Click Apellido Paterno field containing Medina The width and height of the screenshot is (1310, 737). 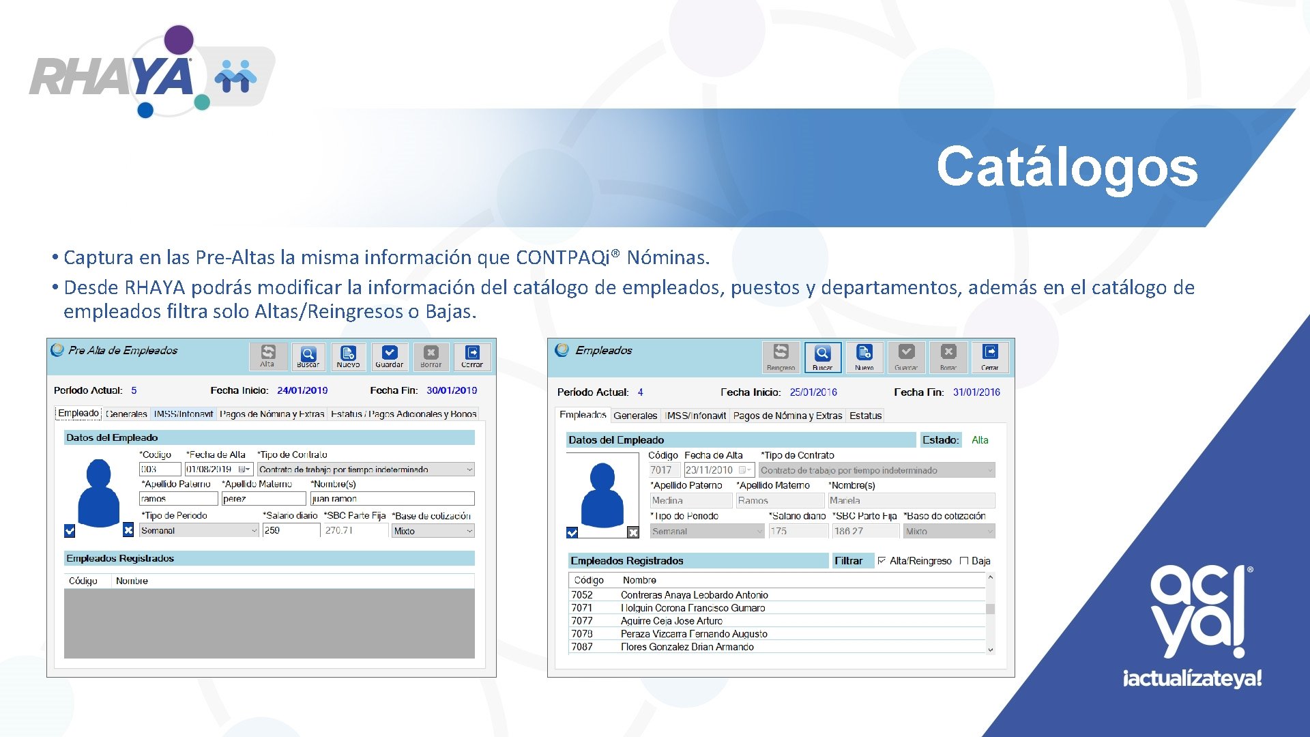(691, 501)
